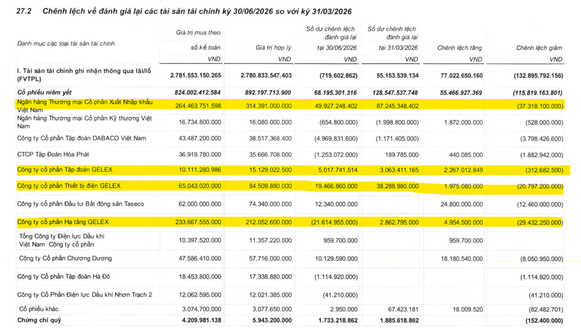The height and width of the screenshot is (332, 581).
Task: Click the value 55.466.927.369
Action: (461, 92)
